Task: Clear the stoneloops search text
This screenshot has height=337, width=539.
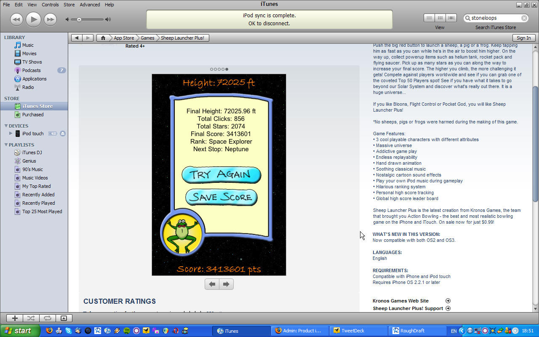Action: coord(524,18)
